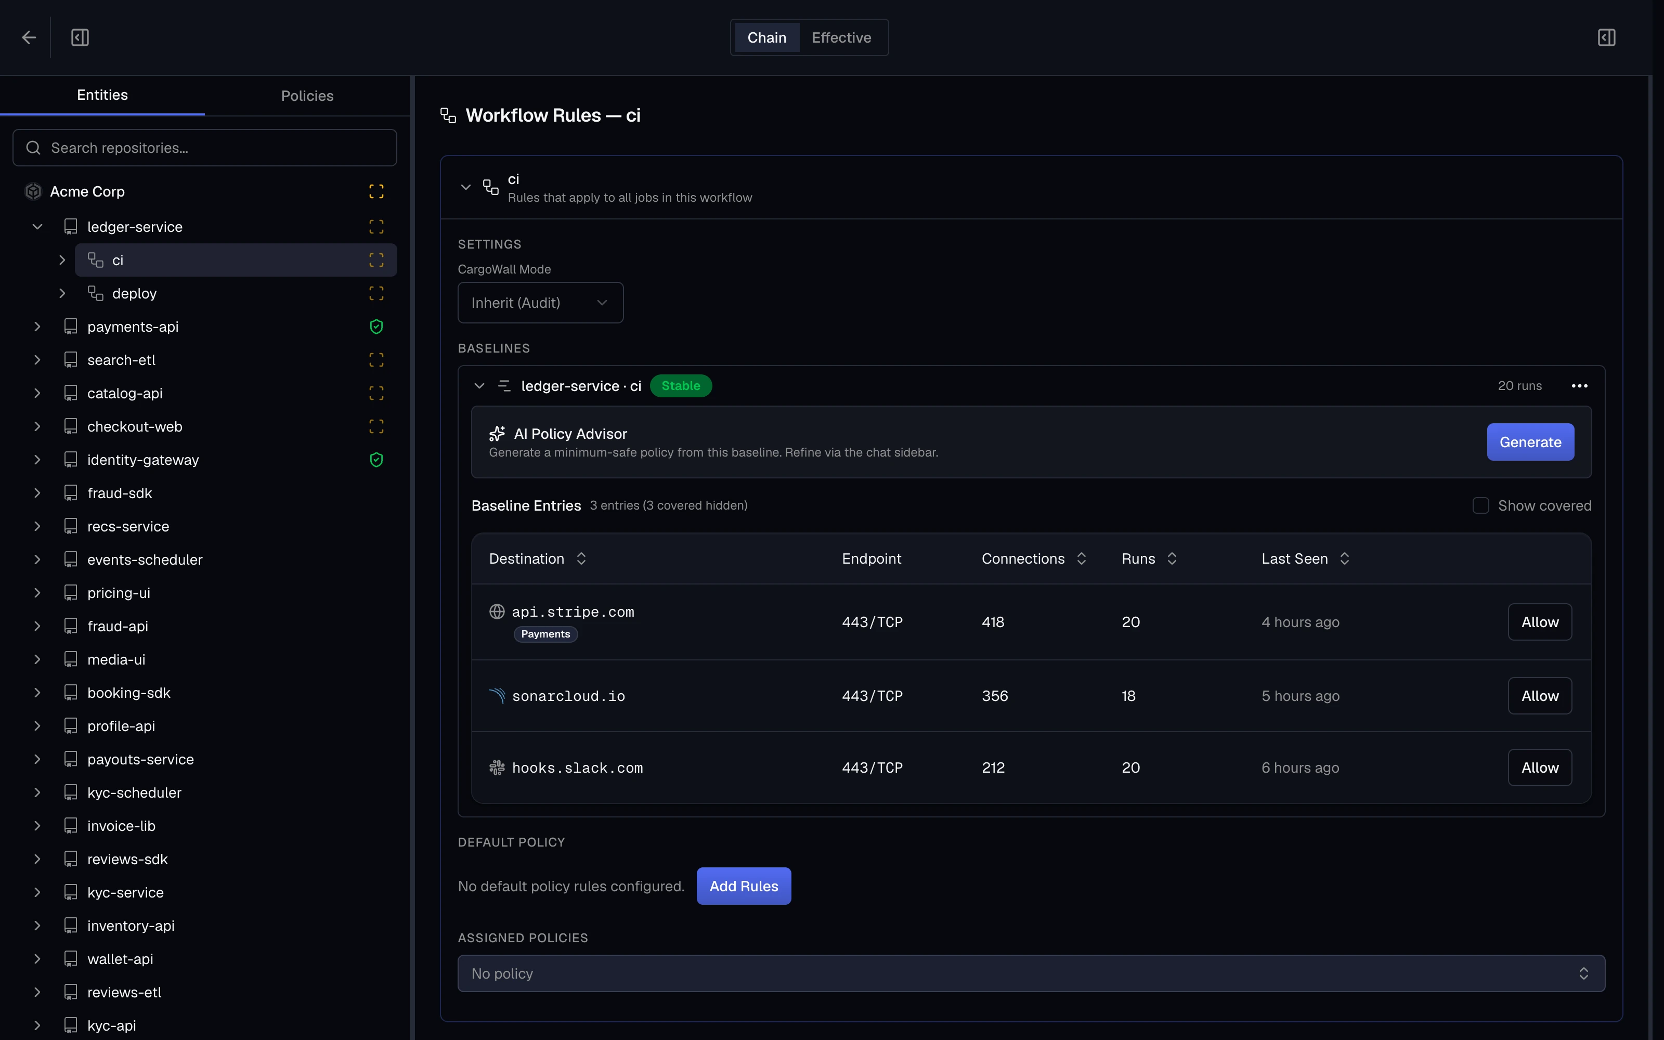Click the audit bracket icon beside Acme Corp
1664x1040 pixels.
tap(376, 191)
